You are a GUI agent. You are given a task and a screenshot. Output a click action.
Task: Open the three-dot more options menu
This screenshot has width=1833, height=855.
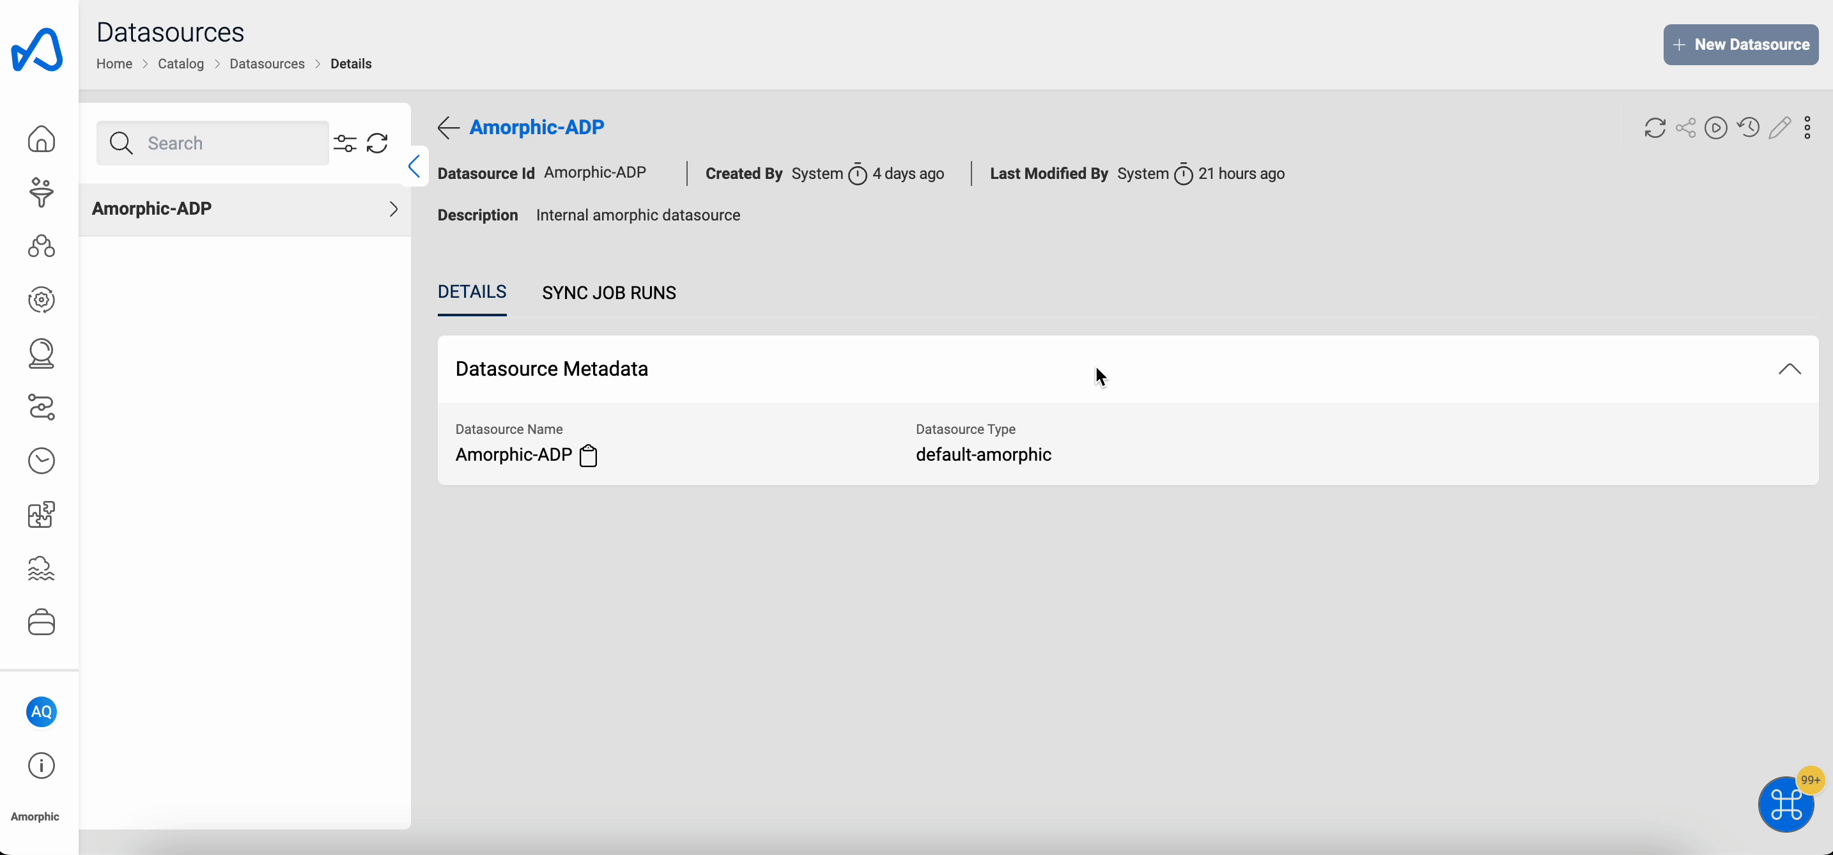point(1807,128)
